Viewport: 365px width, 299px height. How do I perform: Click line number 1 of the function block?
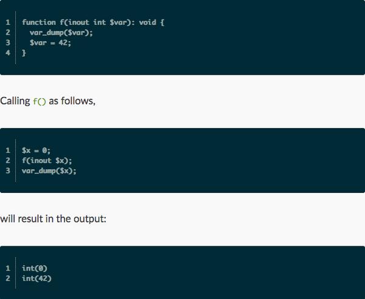click(8, 22)
